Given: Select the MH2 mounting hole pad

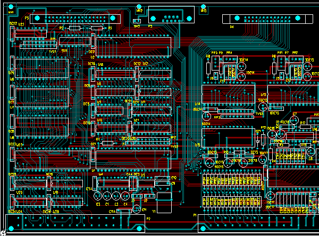Looking at the screenshot, I should (139, 5).
